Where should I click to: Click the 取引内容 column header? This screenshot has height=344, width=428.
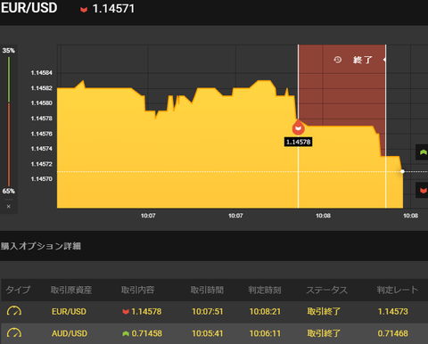click(137, 290)
